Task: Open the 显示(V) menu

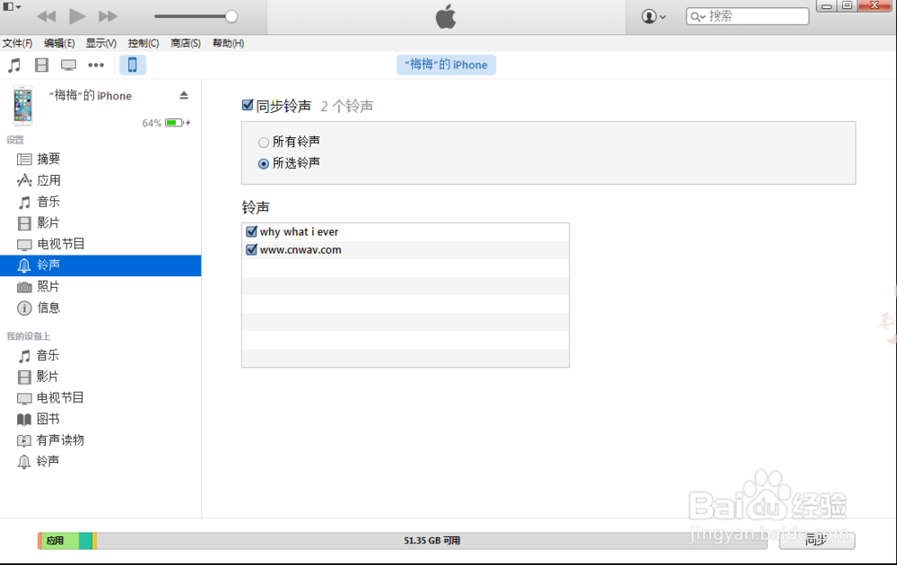Action: click(101, 43)
